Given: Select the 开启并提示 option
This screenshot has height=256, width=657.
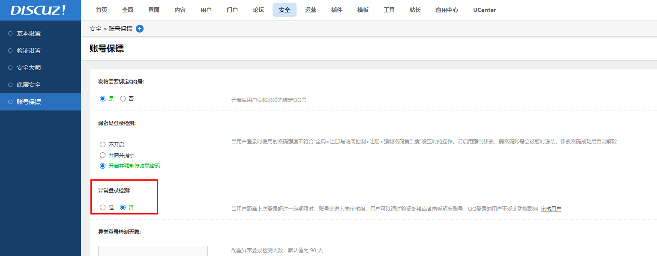Looking at the screenshot, I should [103, 155].
